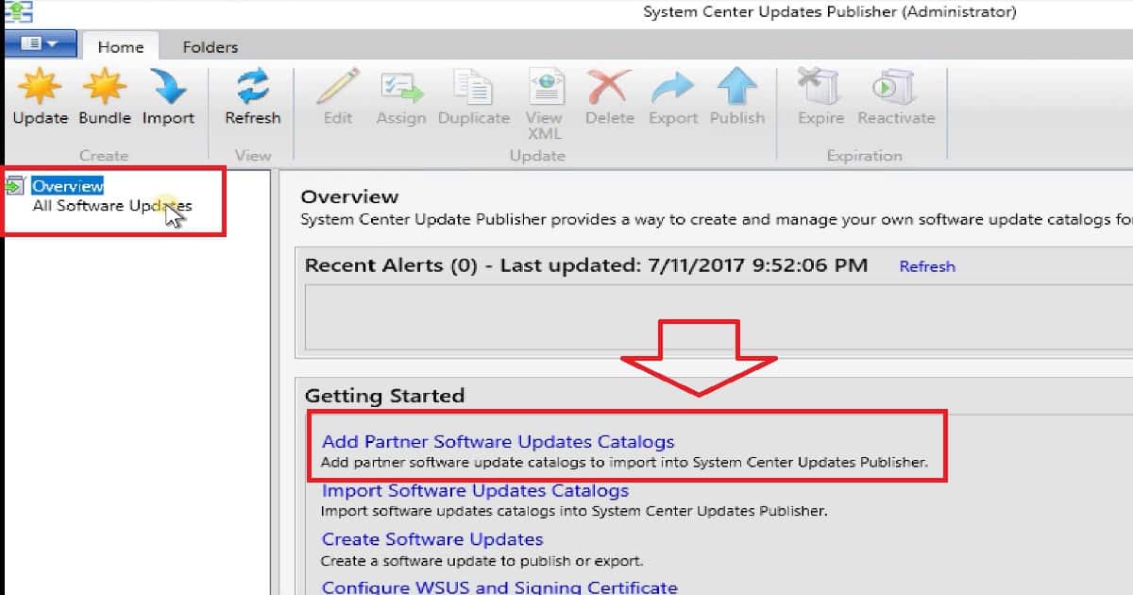This screenshot has width=1133, height=595.
Task: Click the Expire icon
Action: pyautogui.click(x=820, y=87)
